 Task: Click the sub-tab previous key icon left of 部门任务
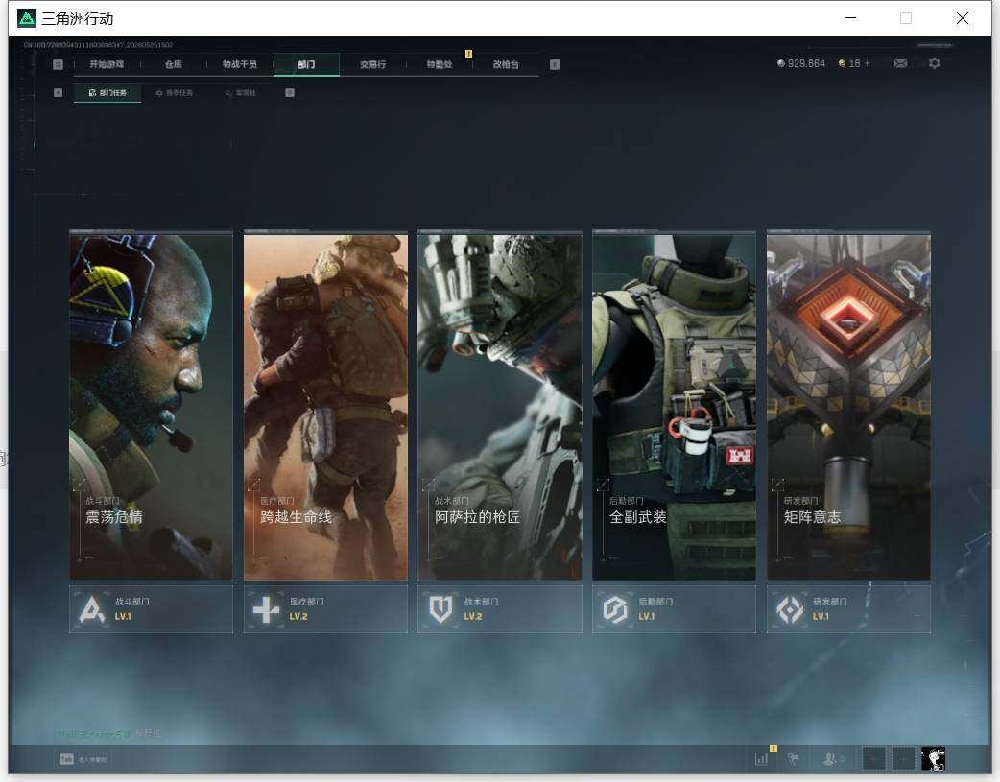pos(58,92)
